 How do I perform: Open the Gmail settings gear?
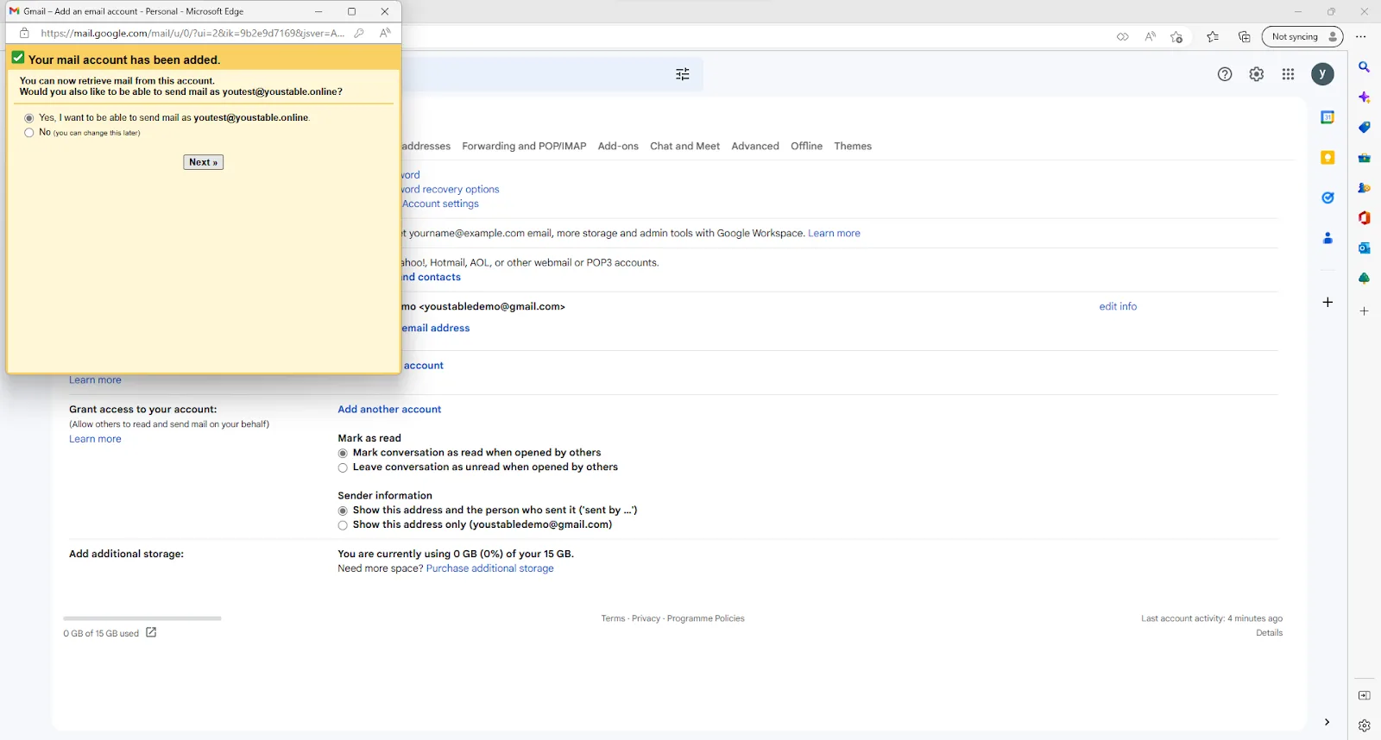(x=1257, y=74)
